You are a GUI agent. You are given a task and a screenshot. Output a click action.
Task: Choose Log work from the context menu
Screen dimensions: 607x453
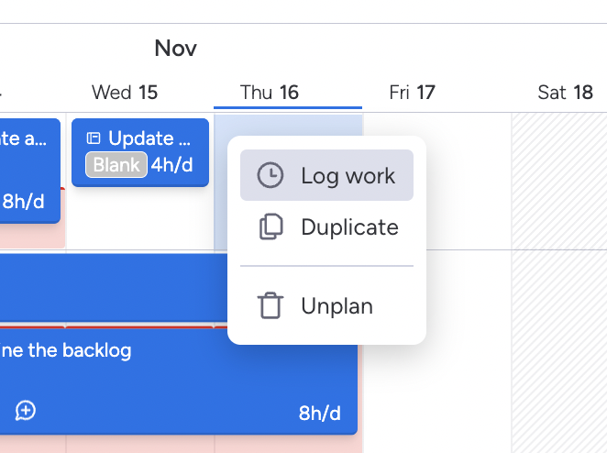(348, 176)
